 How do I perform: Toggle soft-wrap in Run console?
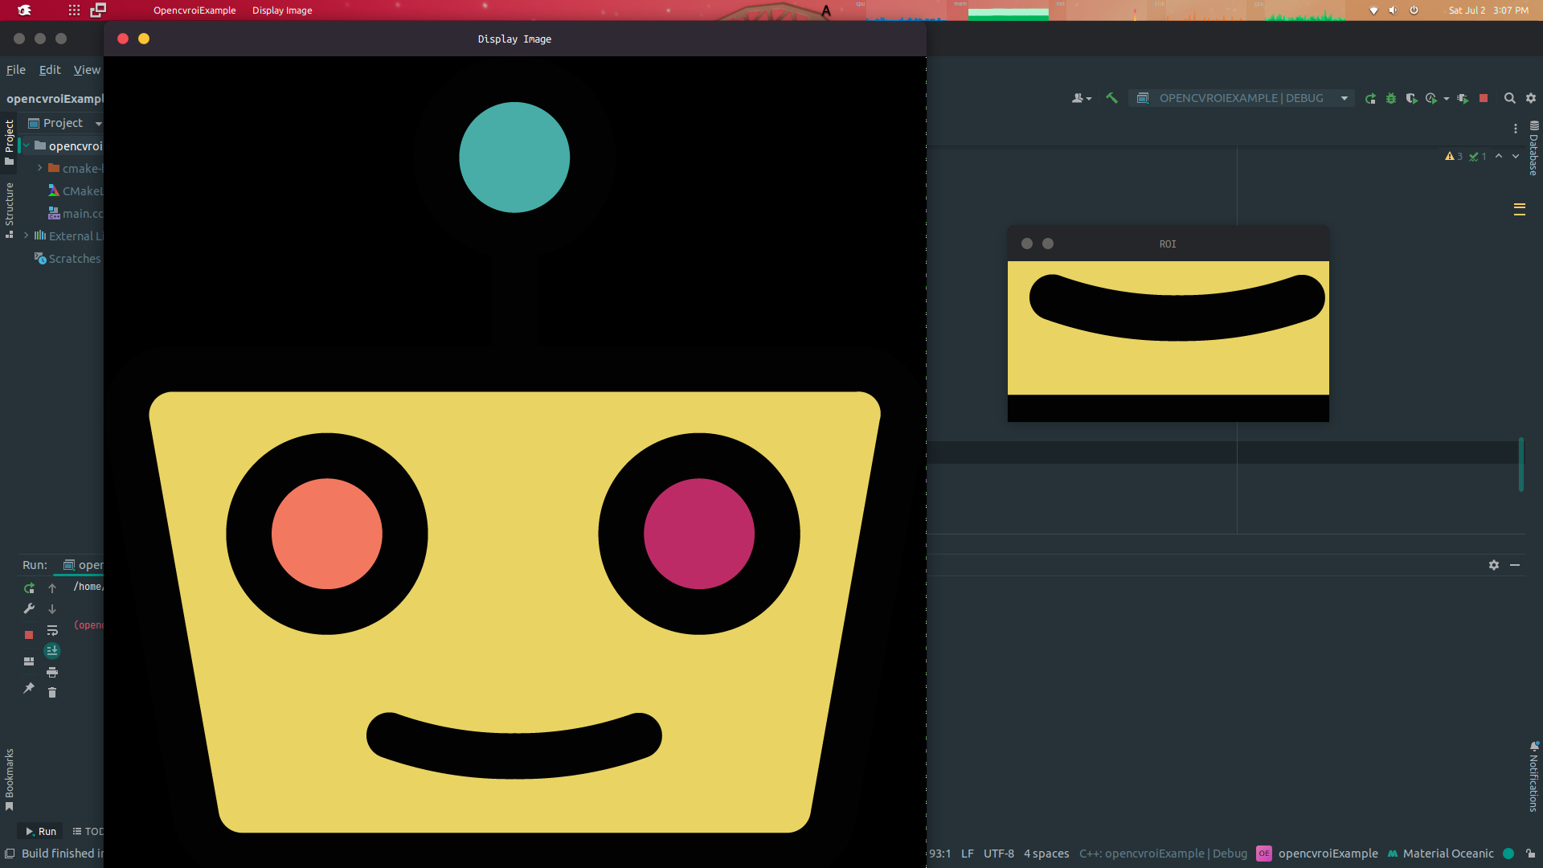pos(52,630)
